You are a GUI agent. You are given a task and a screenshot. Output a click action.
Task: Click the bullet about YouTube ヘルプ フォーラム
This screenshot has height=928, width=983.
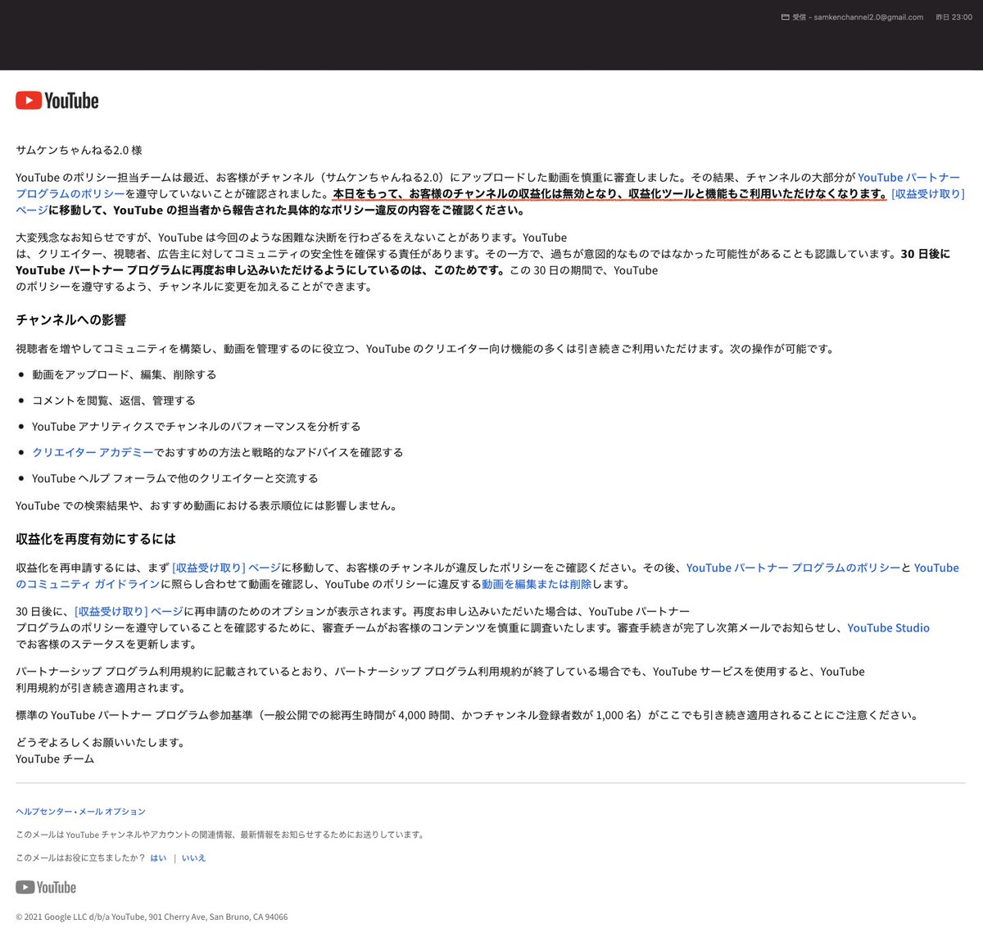(x=175, y=478)
